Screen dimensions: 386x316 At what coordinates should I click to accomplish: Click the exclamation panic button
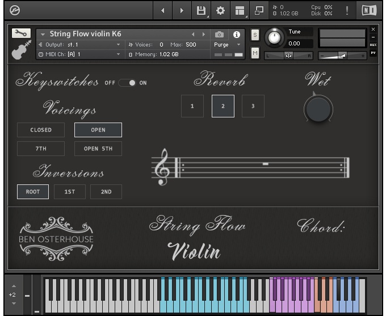tap(347, 10)
